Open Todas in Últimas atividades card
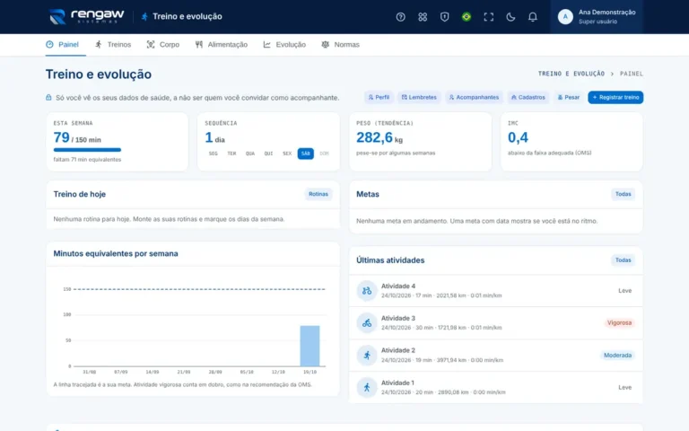 [623, 259]
